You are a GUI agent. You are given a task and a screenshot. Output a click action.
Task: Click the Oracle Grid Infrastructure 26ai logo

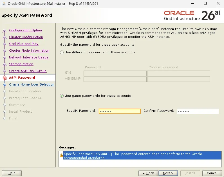click(192, 16)
